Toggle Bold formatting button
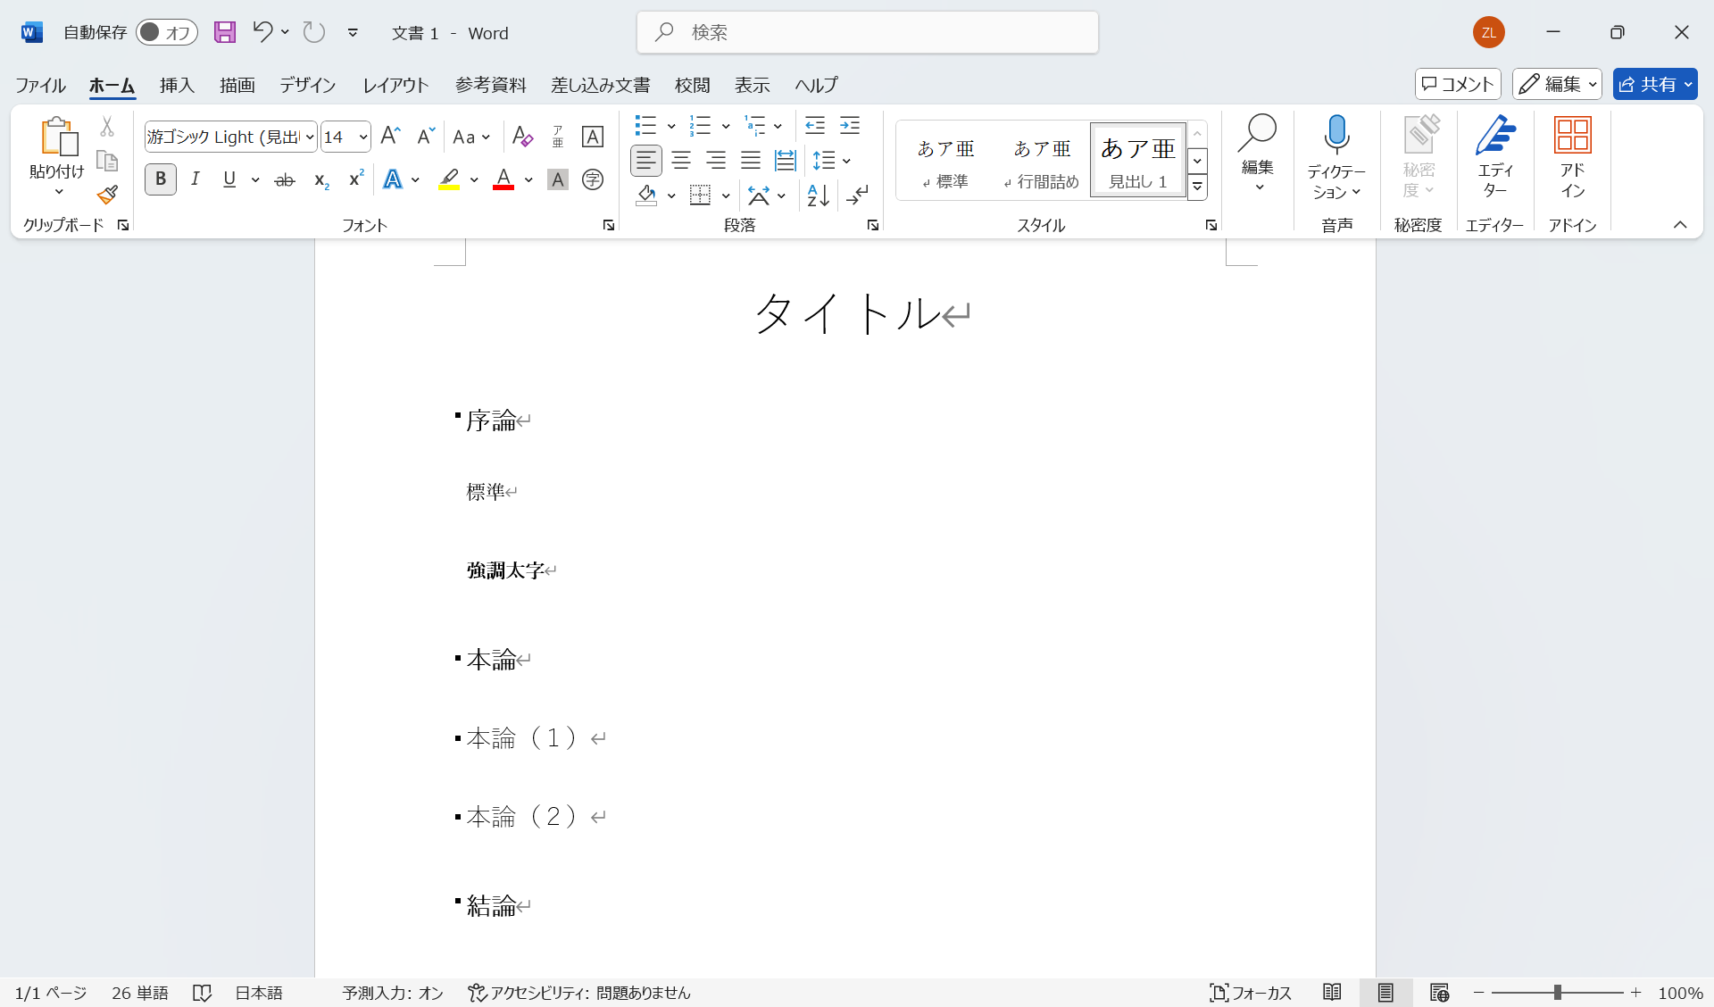This screenshot has height=1007, width=1714. pyautogui.click(x=161, y=179)
